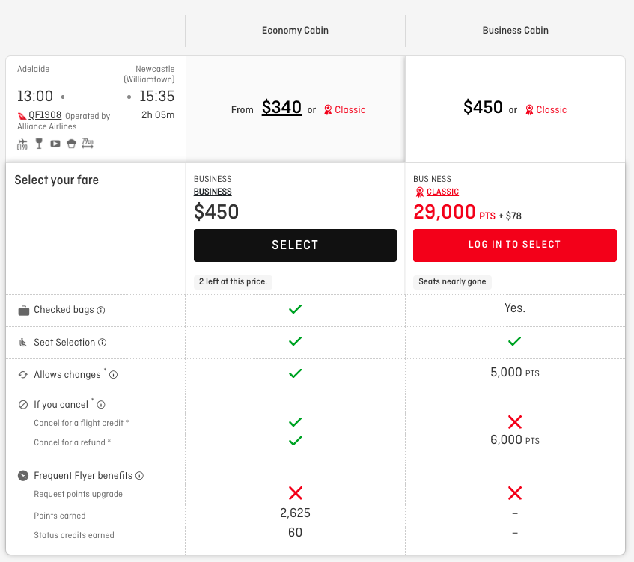Viewport: 634px width, 562px height.
Task: Click the 'Seats nearly gone' badge
Action: tap(452, 282)
